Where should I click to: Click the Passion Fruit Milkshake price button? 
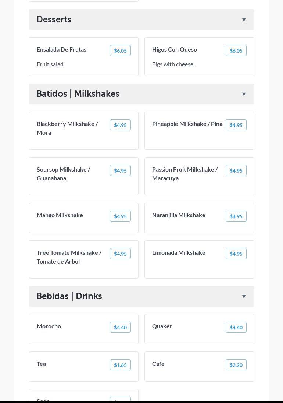(236, 171)
